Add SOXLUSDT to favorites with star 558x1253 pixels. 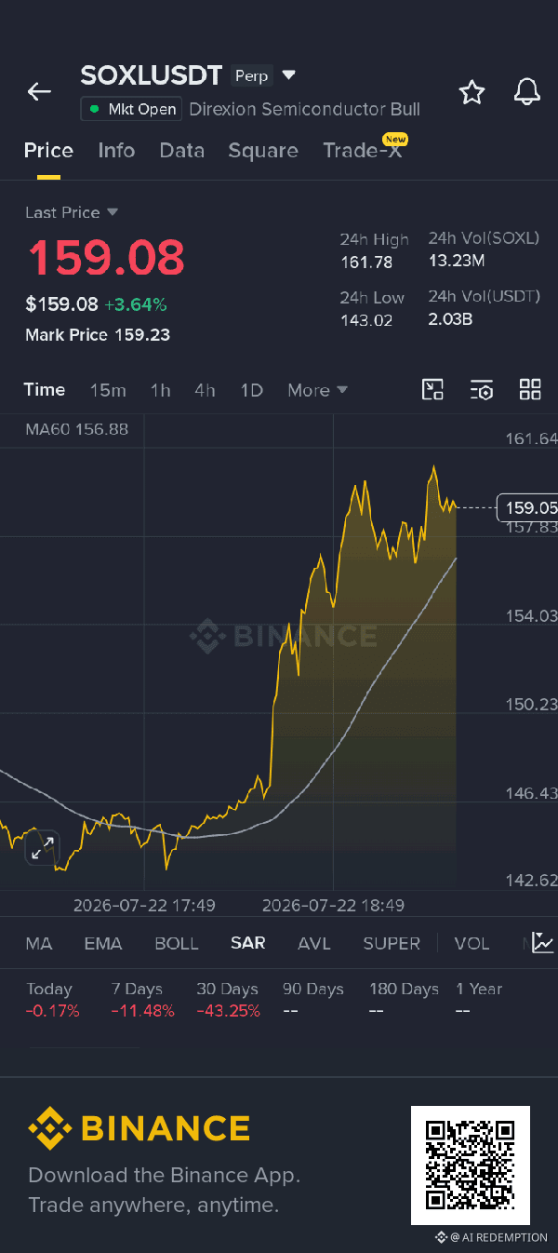pyautogui.click(x=472, y=91)
